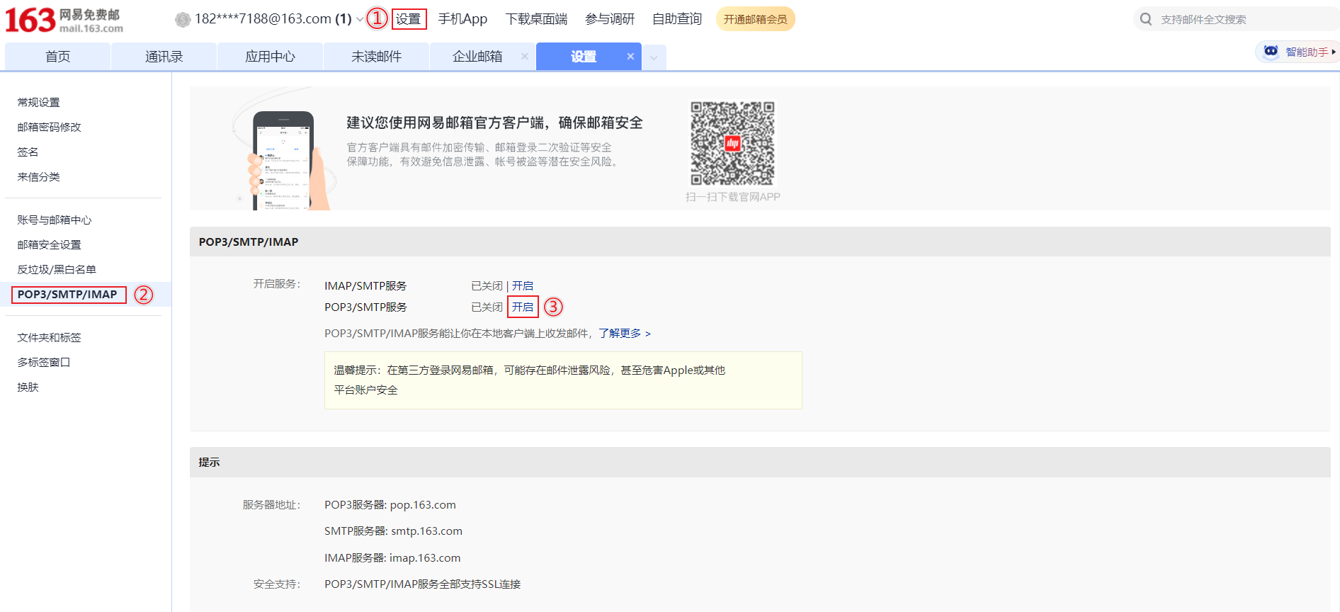Image resolution: width=1340 pixels, height=612 pixels.
Task: Click the account avatar icon
Action: pos(183,20)
